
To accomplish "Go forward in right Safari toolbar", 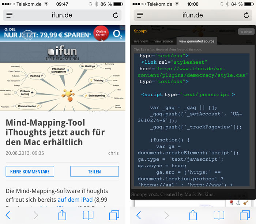I will point(166,215).
